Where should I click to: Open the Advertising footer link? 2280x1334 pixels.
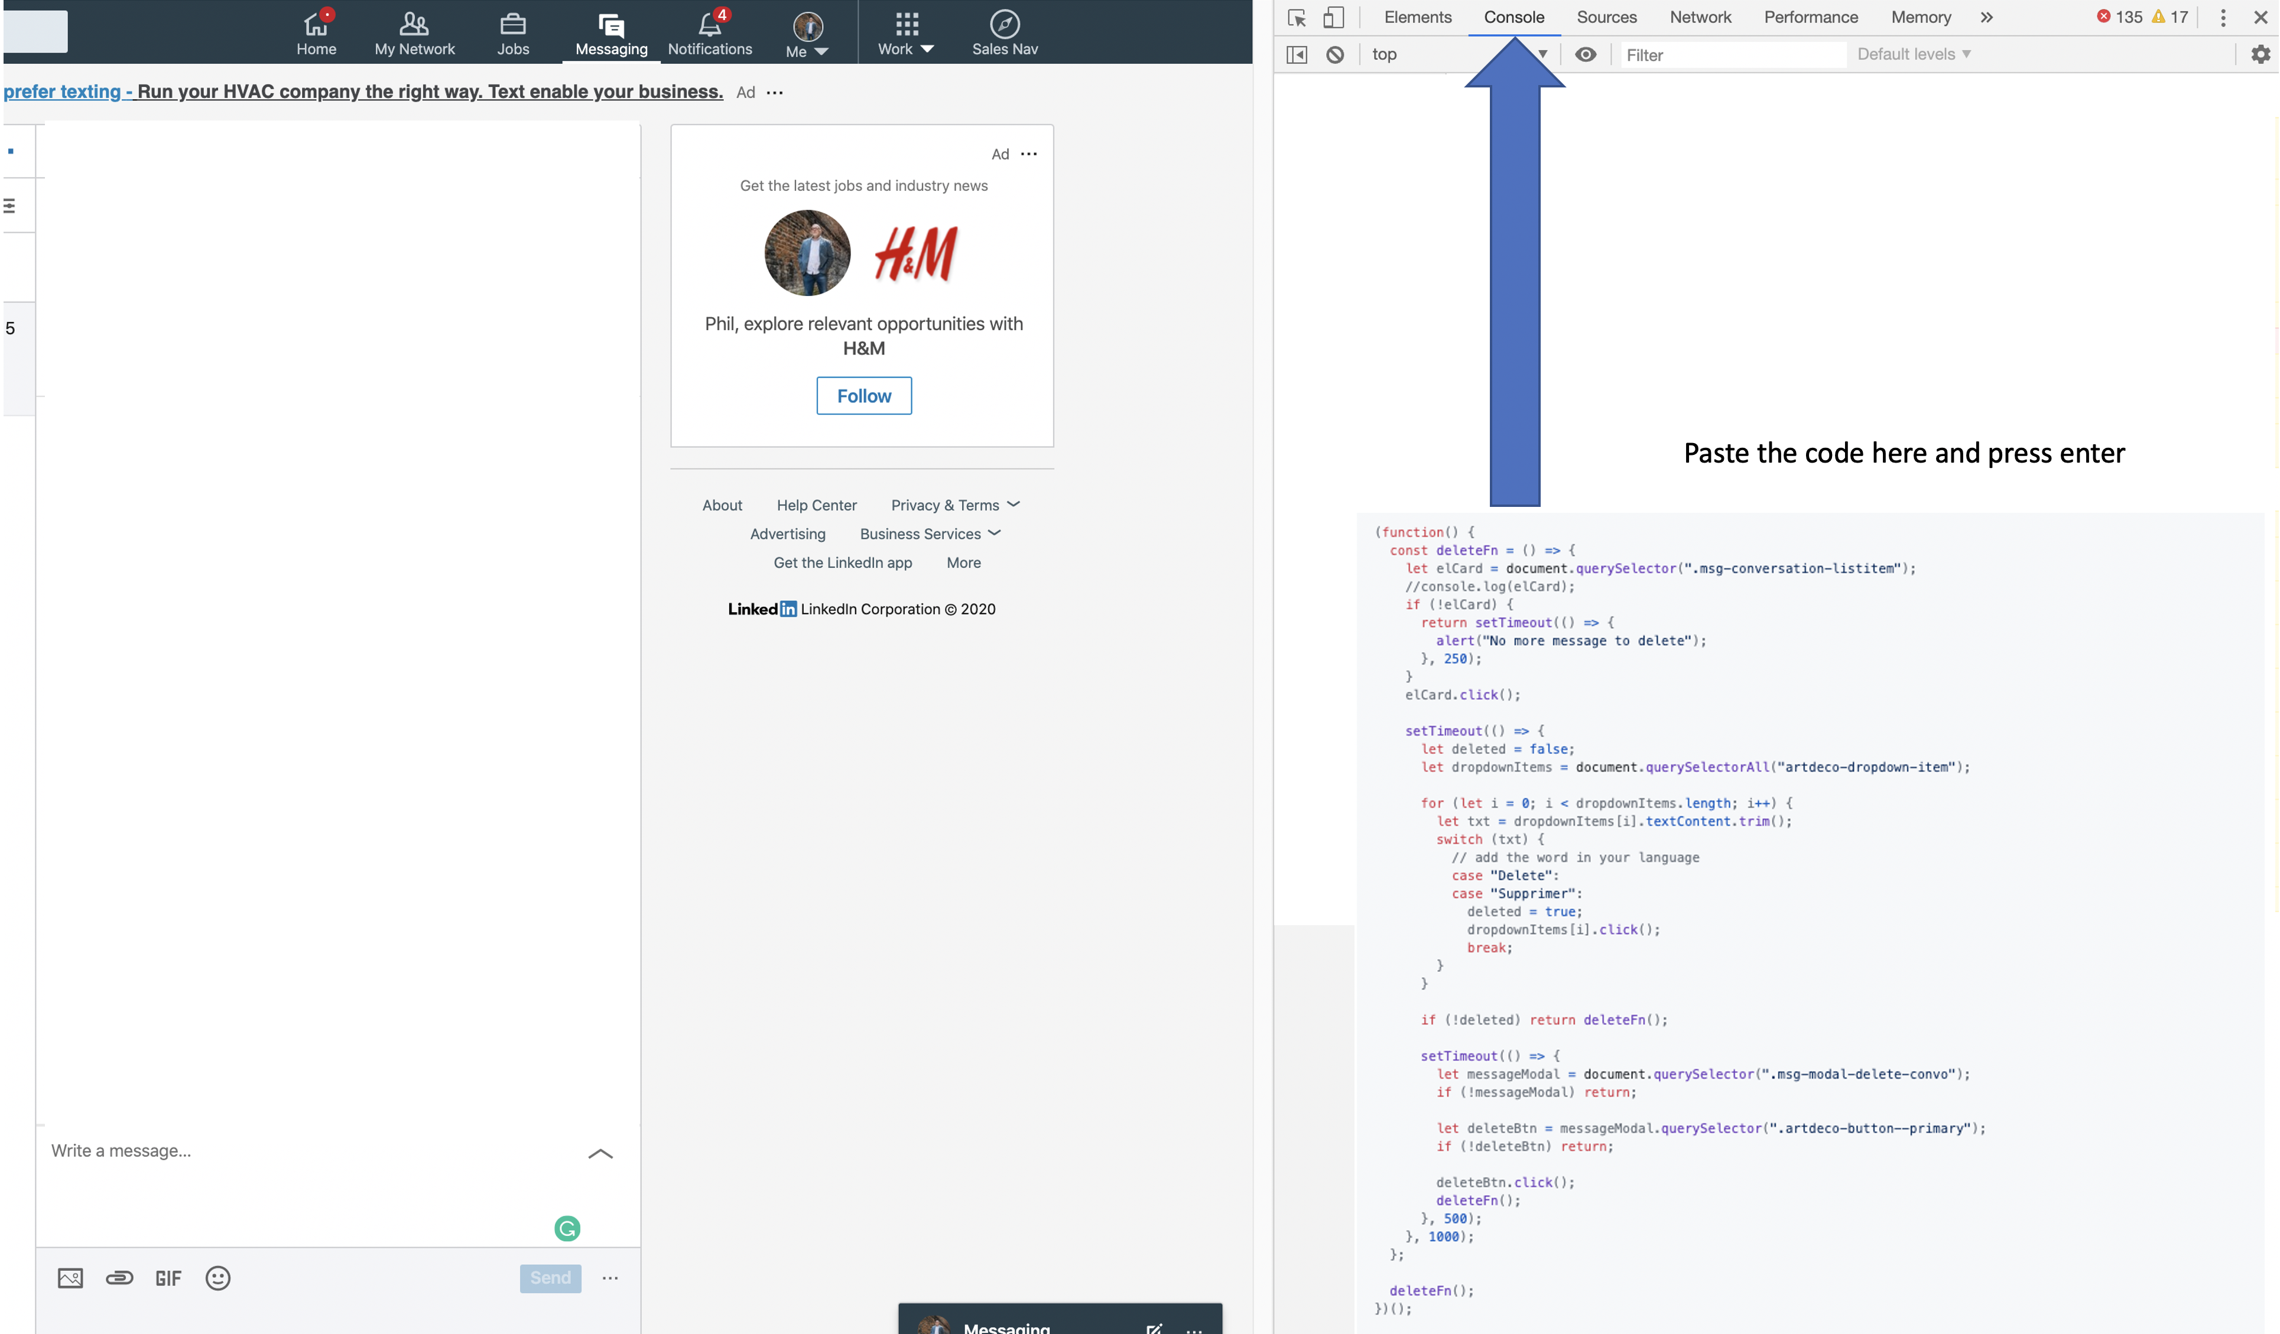(787, 533)
